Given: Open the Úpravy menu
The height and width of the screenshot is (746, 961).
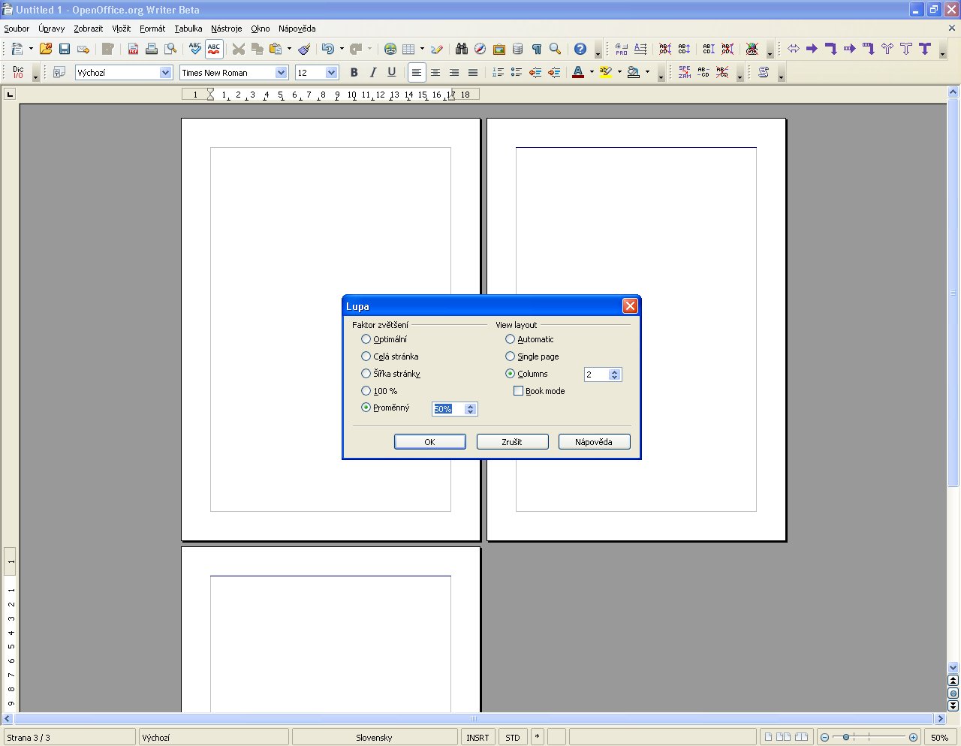Looking at the screenshot, I should [x=52, y=29].
